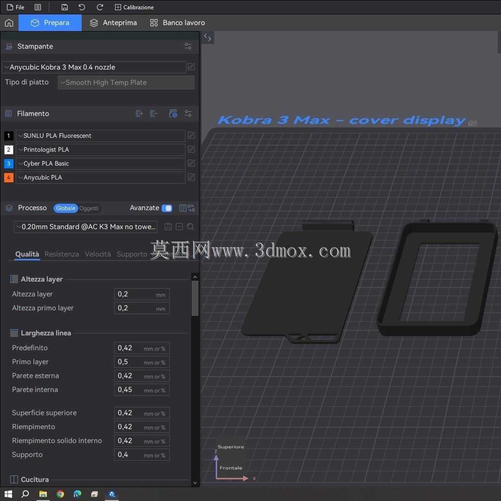Screen dimensions: 501x501
Task: Select the Globale process mode
Action: [x=65, y=208]
